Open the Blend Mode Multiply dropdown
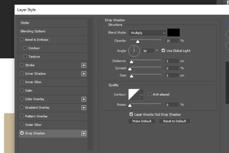The height and width of the screenshot is (153, 229). [x=147, y=33]
